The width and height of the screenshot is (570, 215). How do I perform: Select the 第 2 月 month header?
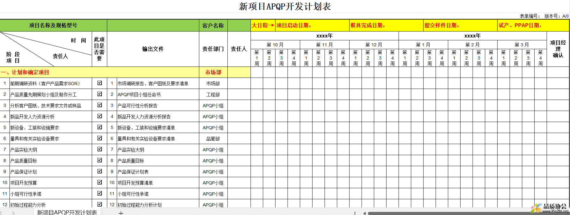473,45
